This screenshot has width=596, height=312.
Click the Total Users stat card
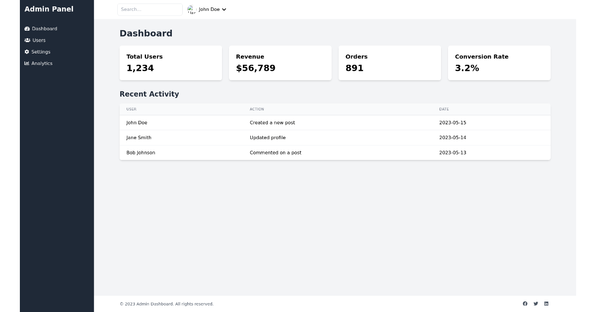170,62
